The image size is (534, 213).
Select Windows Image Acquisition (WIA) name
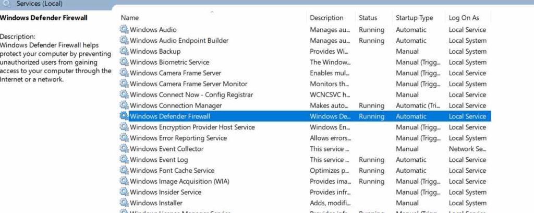pyautogui.click(x=180, y=181)
